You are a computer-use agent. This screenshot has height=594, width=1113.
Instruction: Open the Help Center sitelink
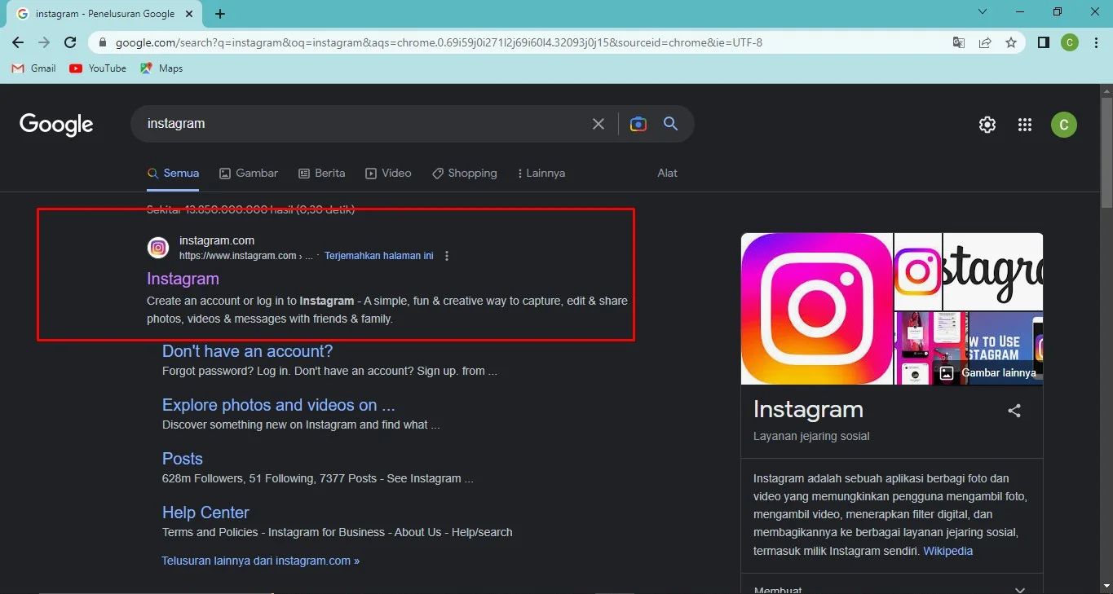[x=205, y=513]
